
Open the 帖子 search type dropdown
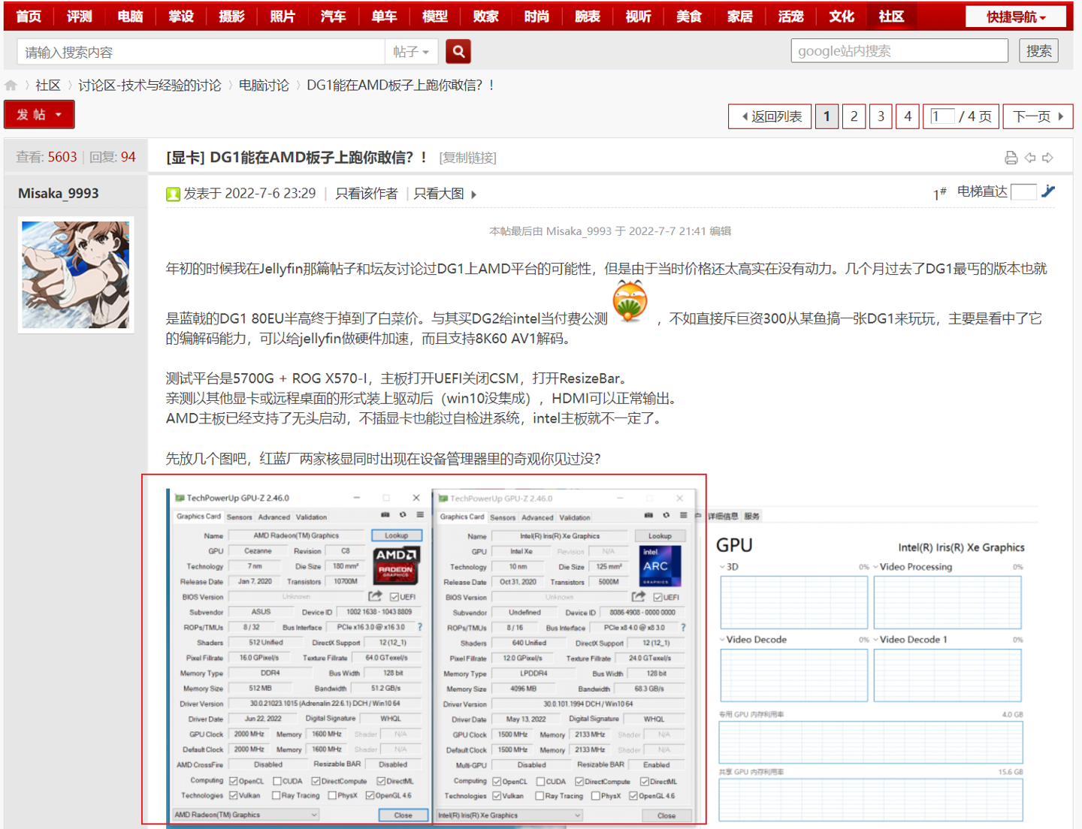pyautogui.click(x=411, y=52)
